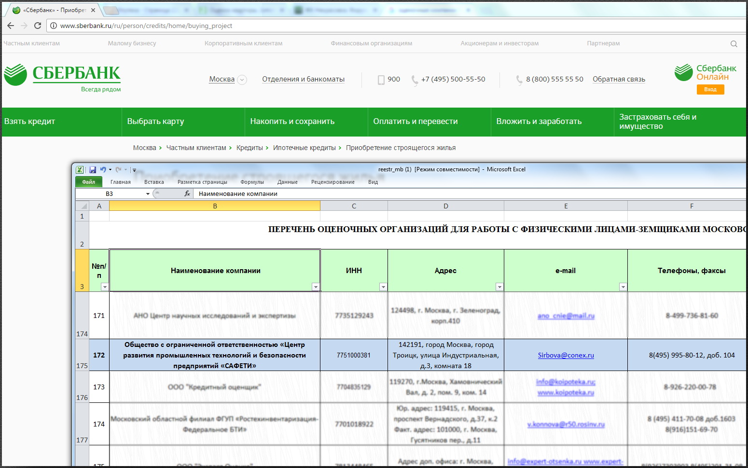Viewport: 748px width, 468px height.
Task: Click the insert function fx icon
Action: tap(187, 193)
